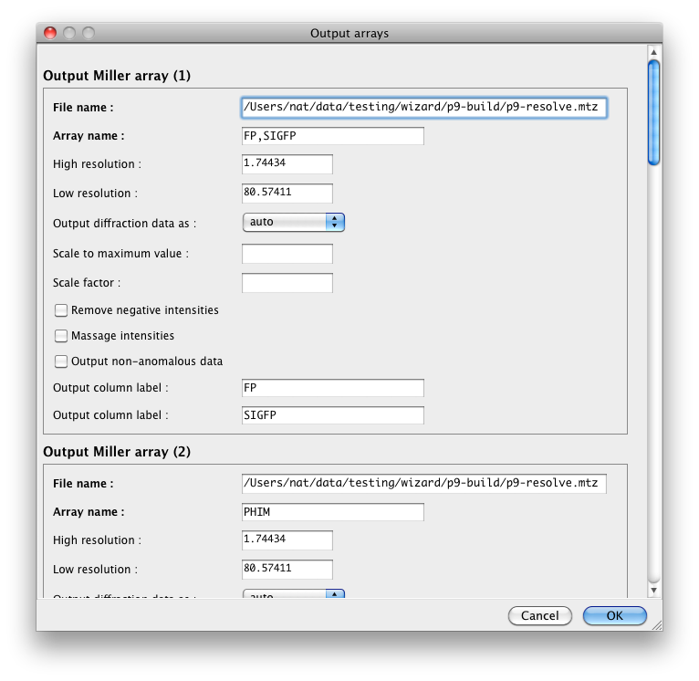
Task: Click the scrollbar down arrow
Action: [x=653, y=591]
